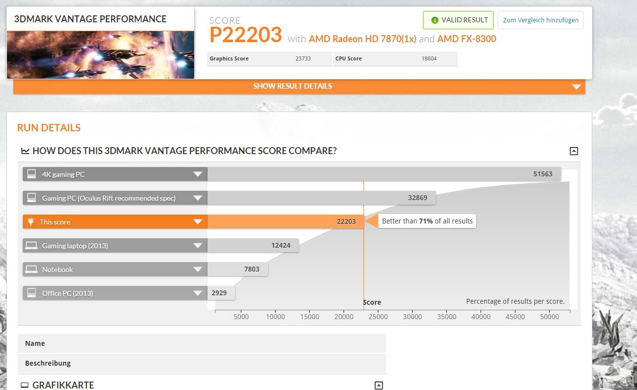Click the 12424 Gaming laptop bar
The image size is (637, 390).
tap(253, 246)
